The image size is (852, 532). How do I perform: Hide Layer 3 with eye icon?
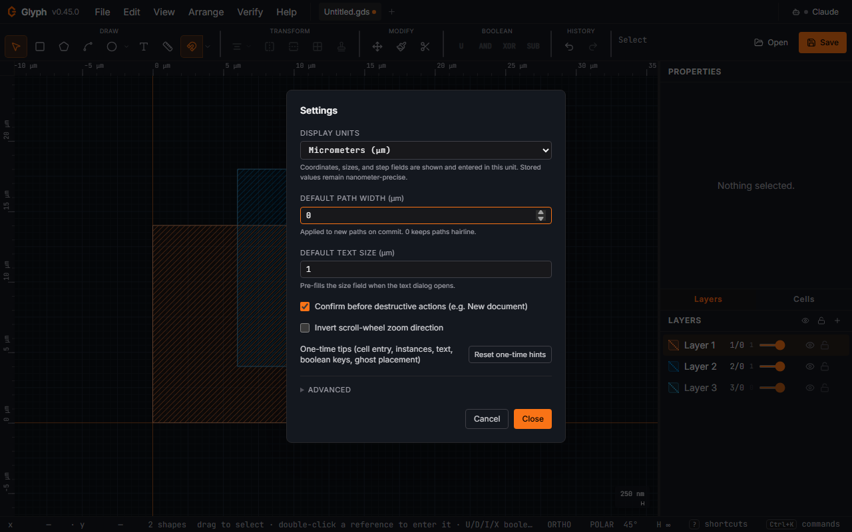point(810,388)
